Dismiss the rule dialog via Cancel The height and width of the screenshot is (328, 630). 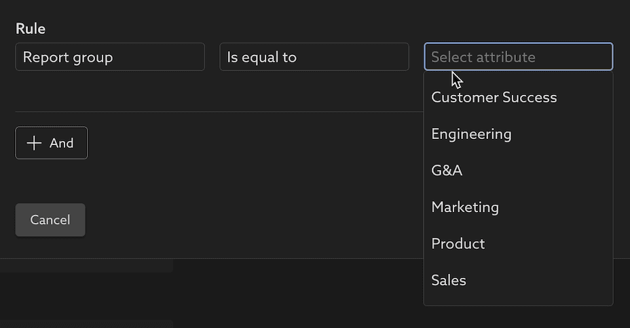tap(50, 220)
